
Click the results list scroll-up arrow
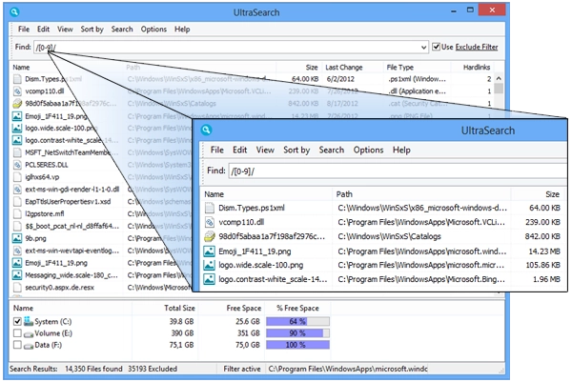click(x=499, y=79)
